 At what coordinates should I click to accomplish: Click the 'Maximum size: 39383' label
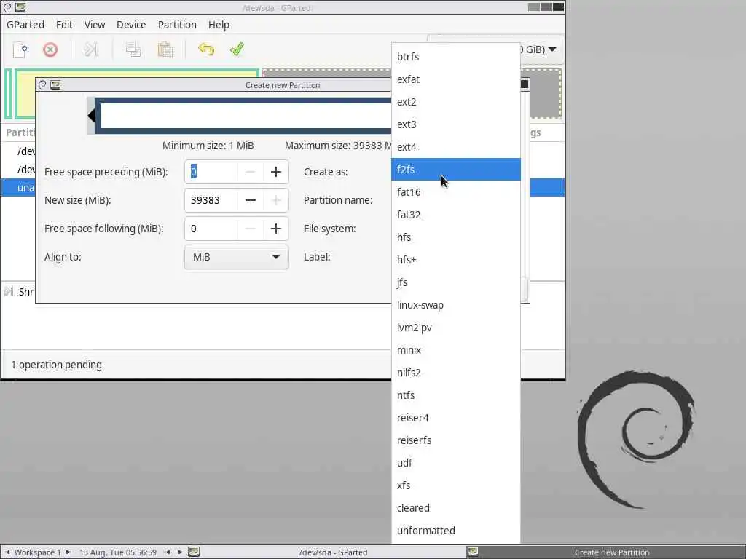(x=338, y=146)
